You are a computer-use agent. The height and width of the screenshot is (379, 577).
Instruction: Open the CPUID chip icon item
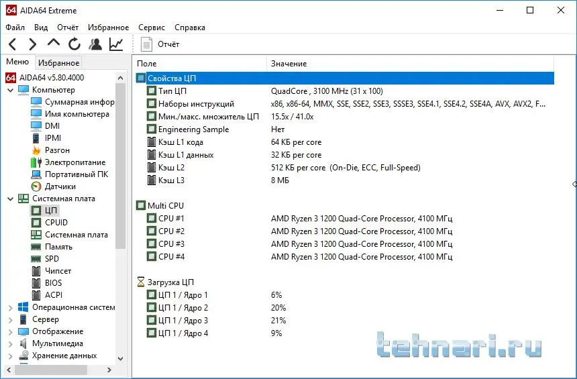36,223
